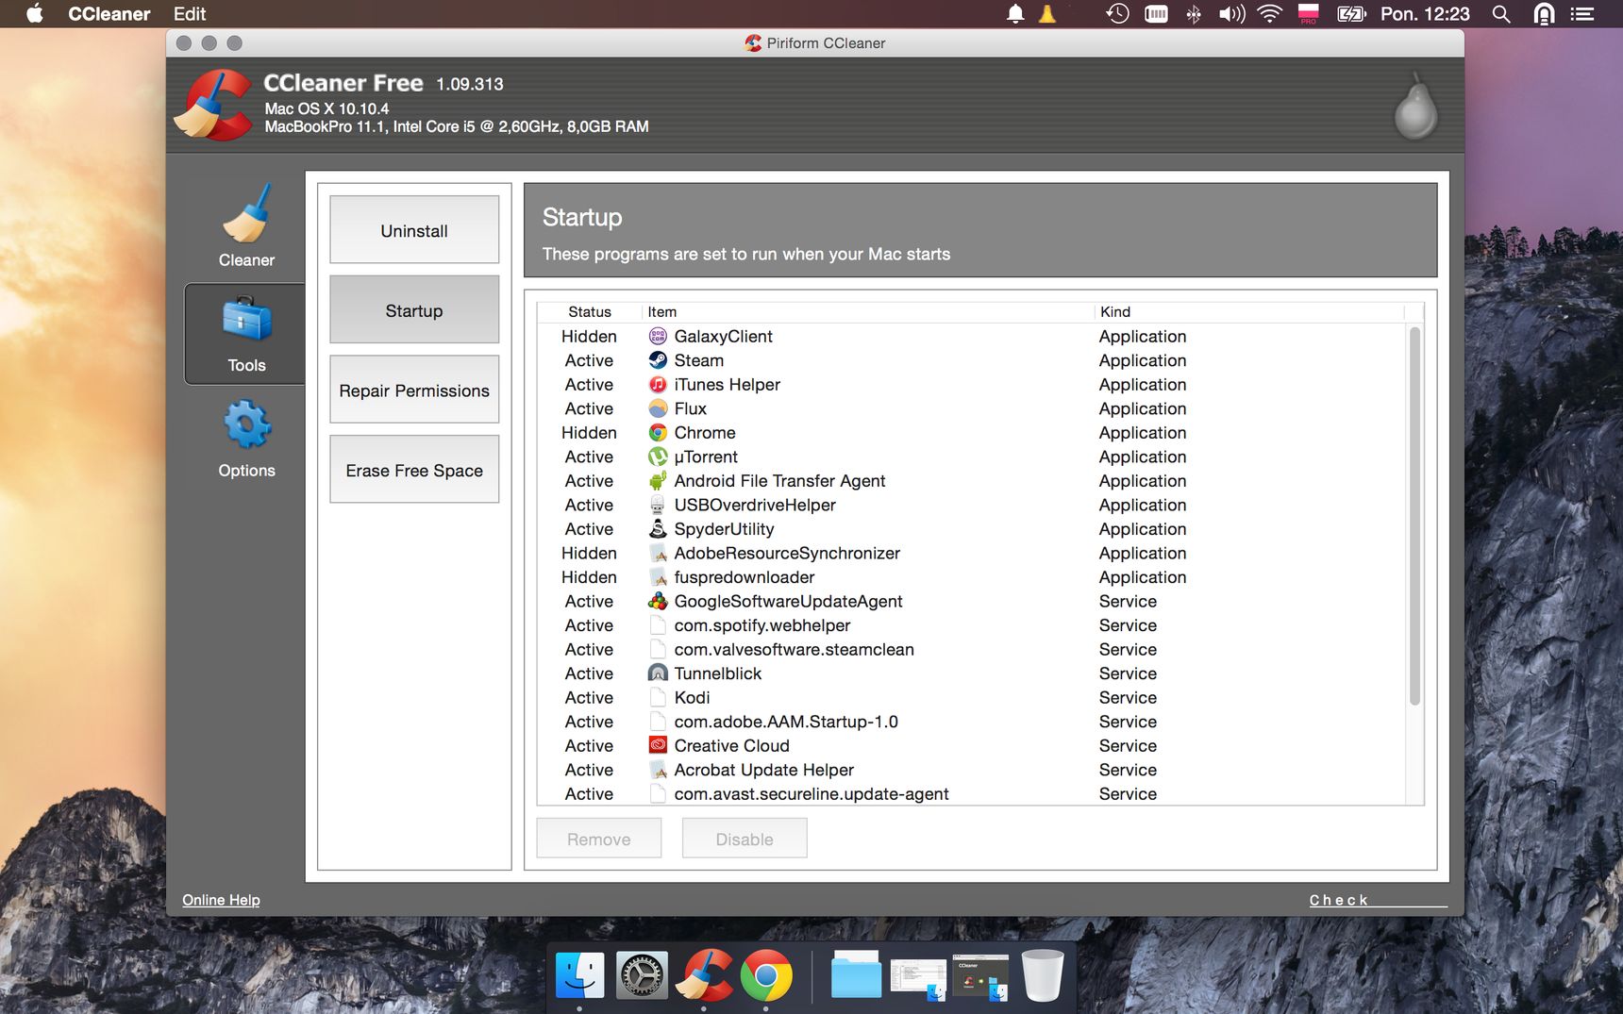This screenshot has height=1014, width=1623.
Task: Open the Options gear icon
Action: (x=246, y=424)
